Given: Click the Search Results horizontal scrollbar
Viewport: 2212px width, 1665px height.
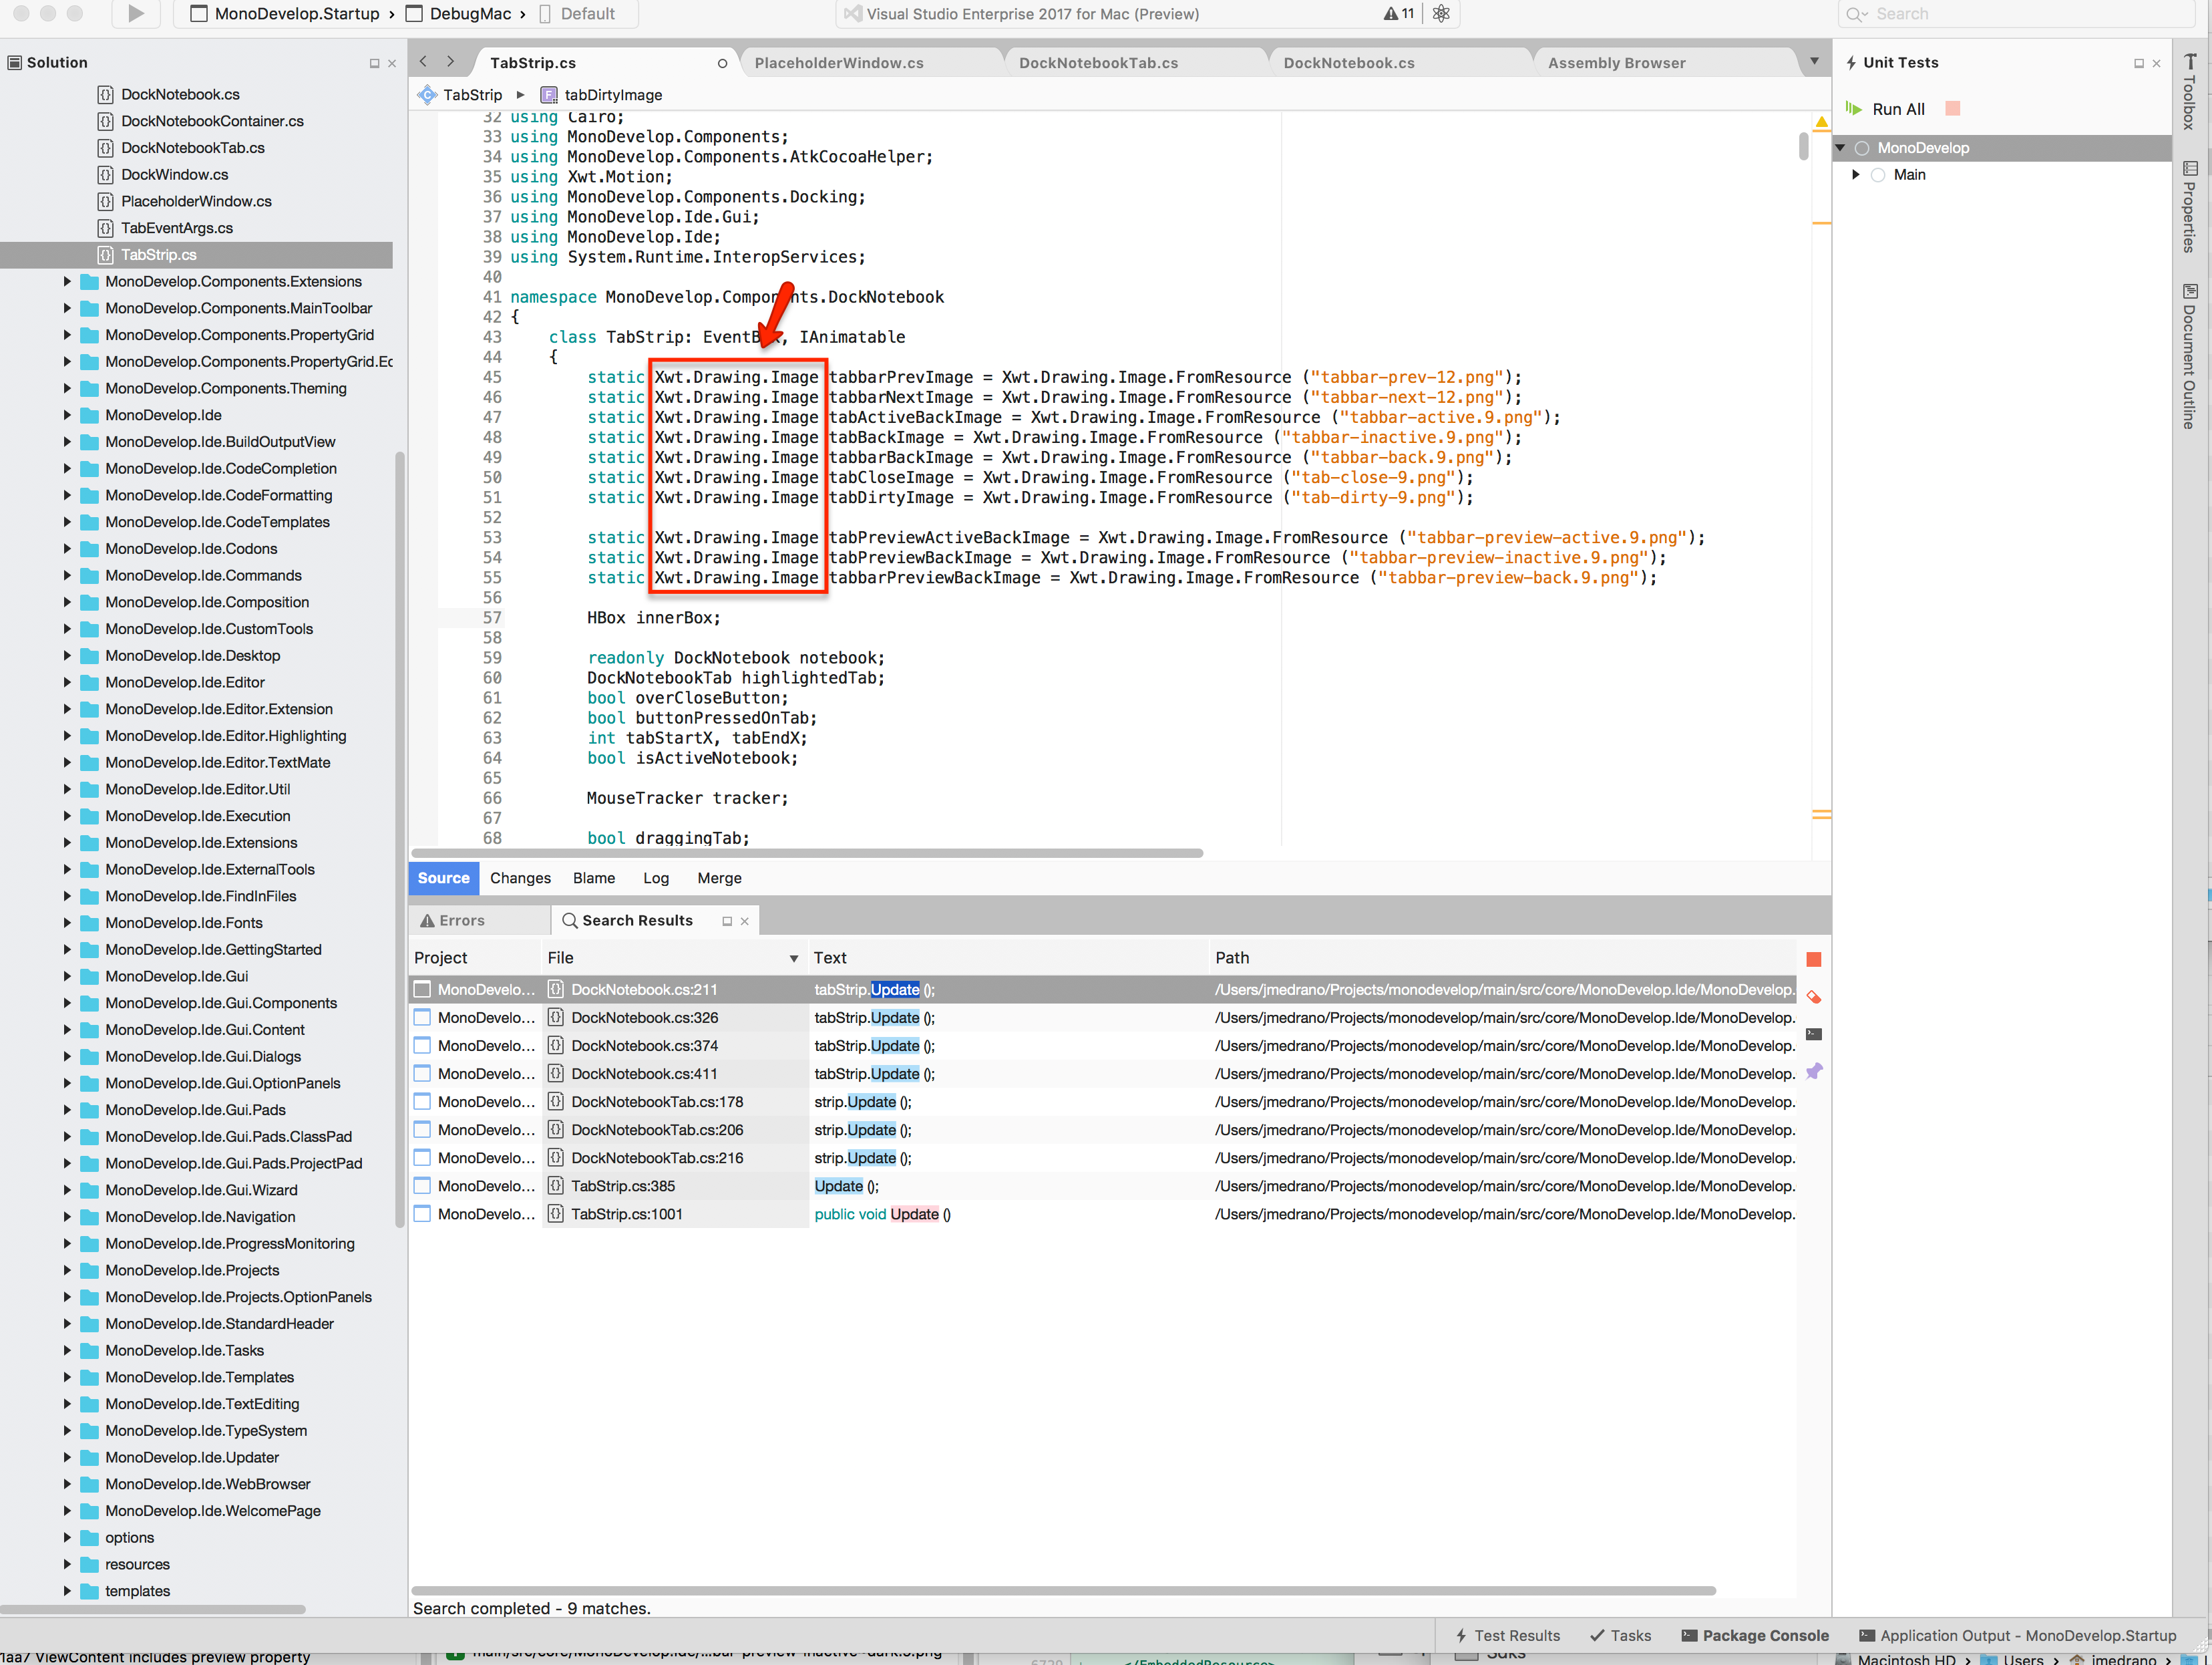Looking at the screenshot, I should [x=1064, y=1591].
